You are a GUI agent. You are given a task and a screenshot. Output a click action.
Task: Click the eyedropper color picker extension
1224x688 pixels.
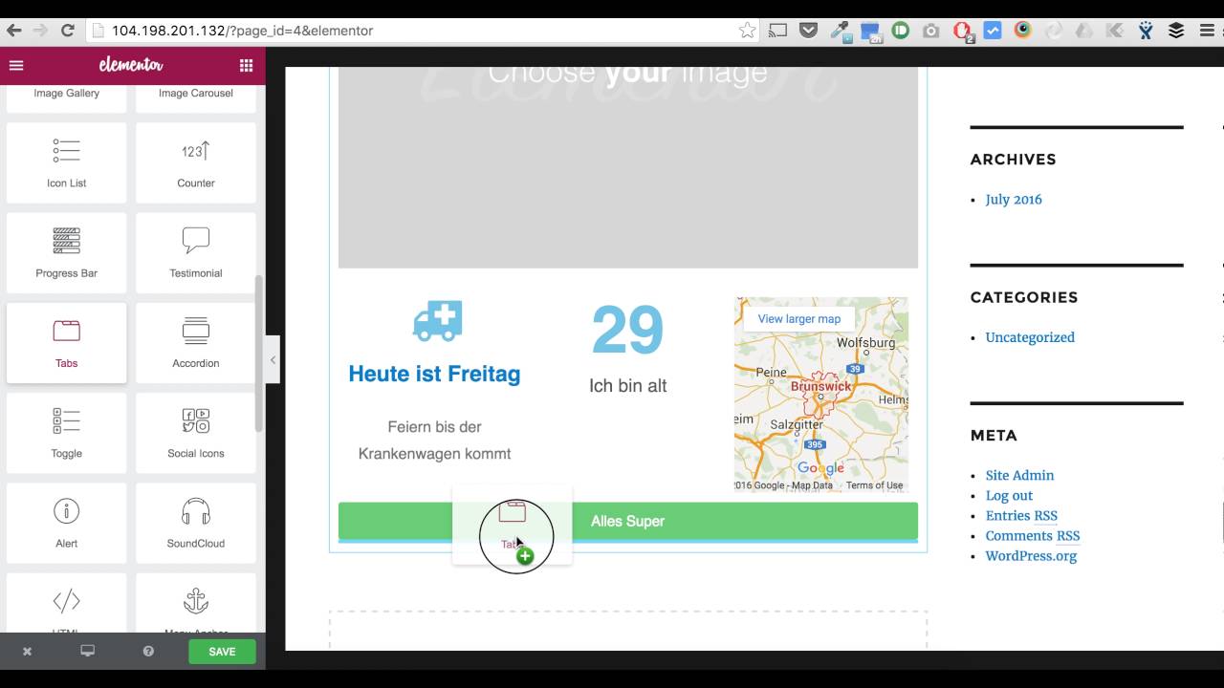pos(840,31)
